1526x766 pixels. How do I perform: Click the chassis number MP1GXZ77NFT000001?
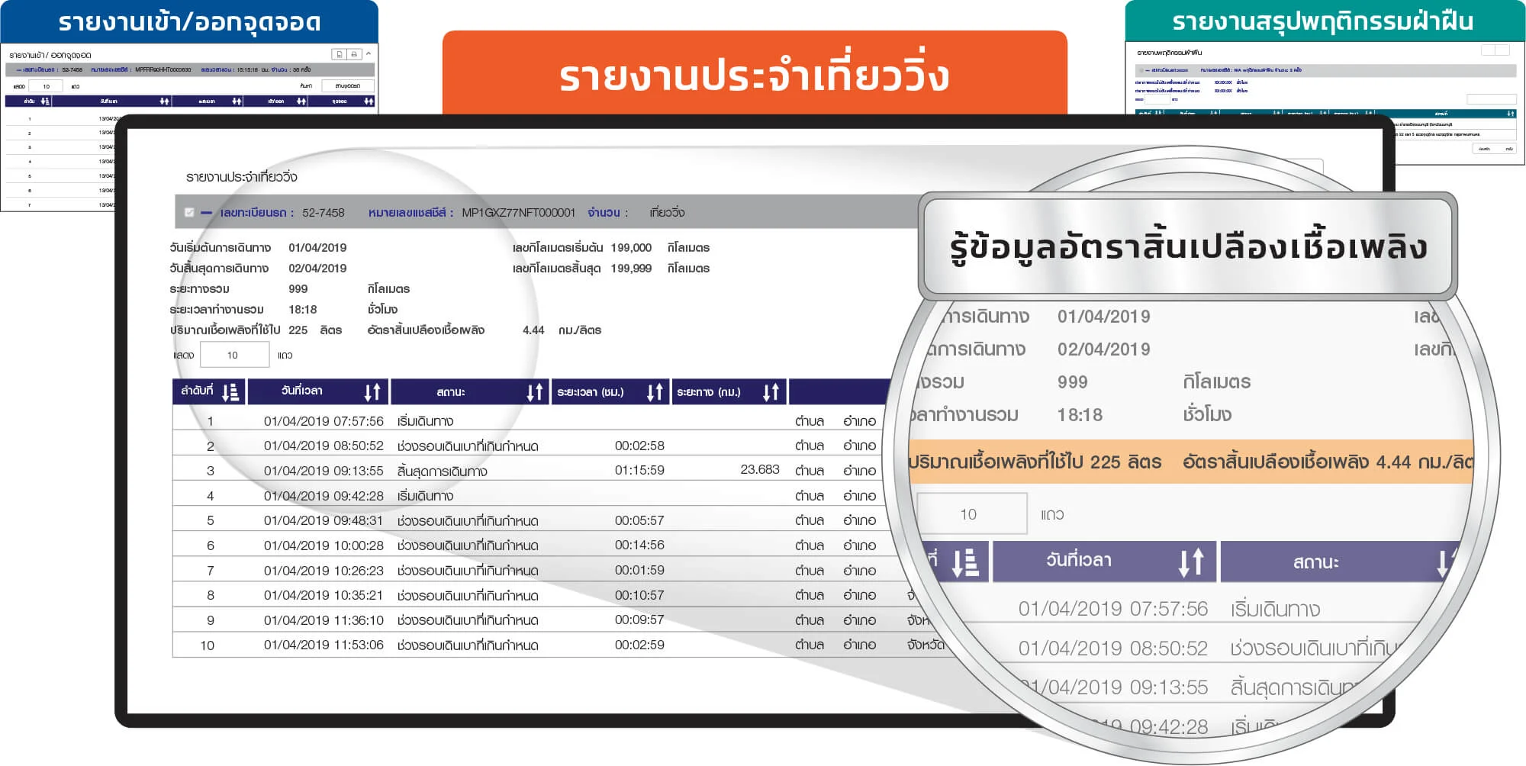(x=518, y=213)
